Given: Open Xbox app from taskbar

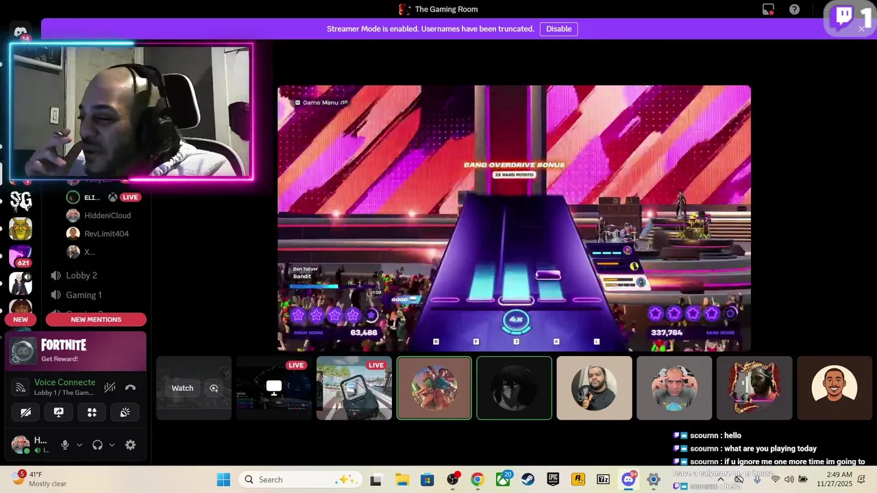Looking at the screenshot, I should pos(503,479).
